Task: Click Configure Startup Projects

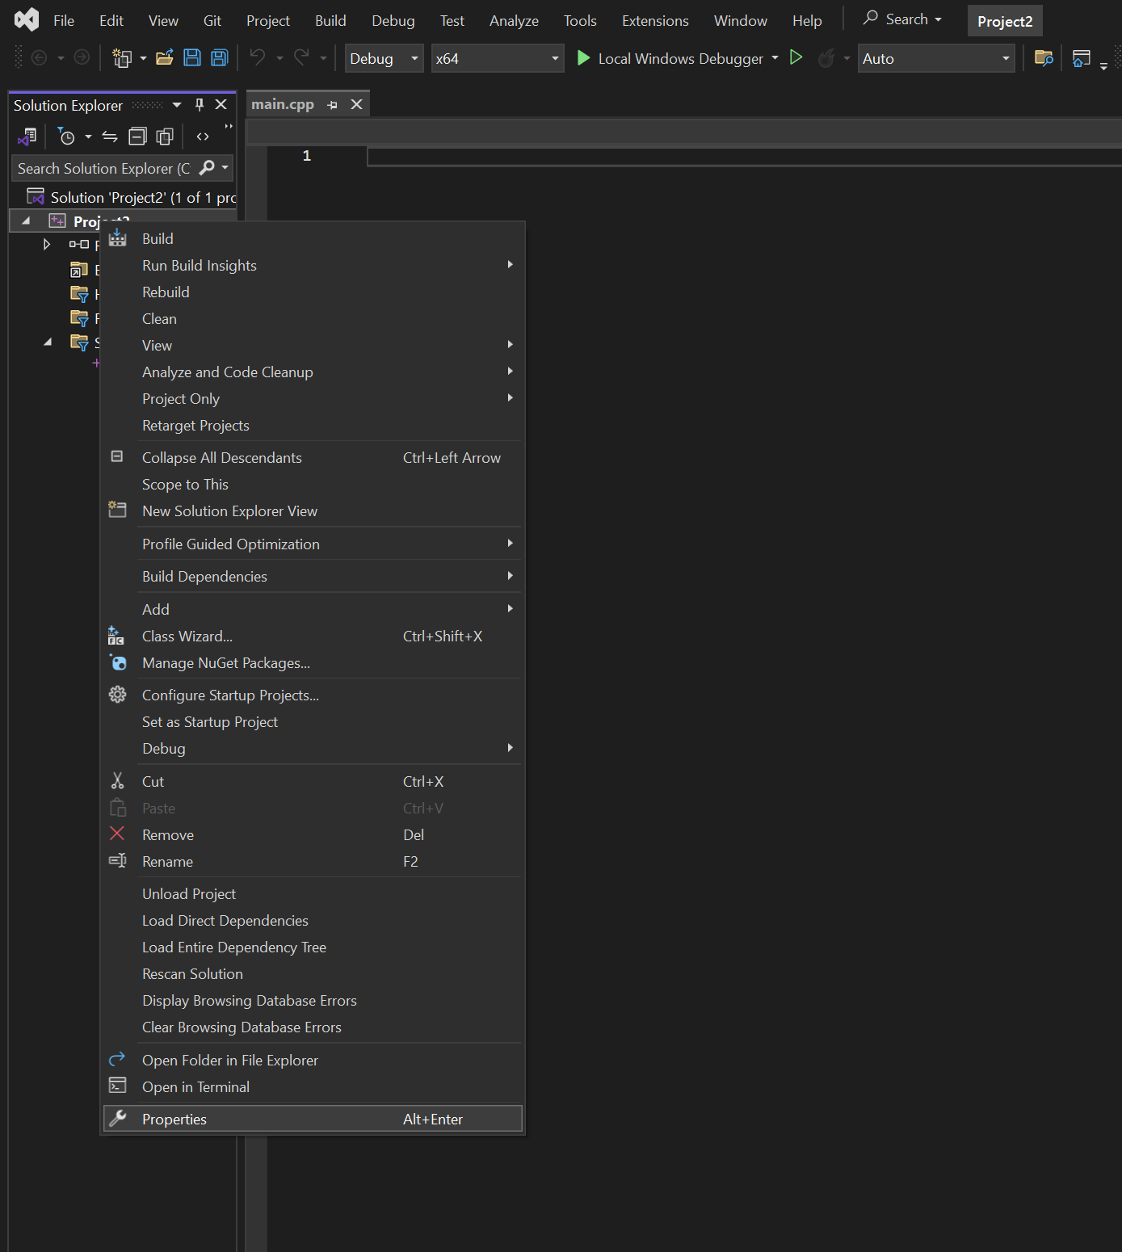Action: pos(312,695)
